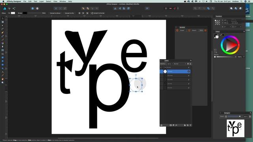Click the Navigator preview thumbnail
253x142 pixels.
pyautogui.click(x=236, y=128)
